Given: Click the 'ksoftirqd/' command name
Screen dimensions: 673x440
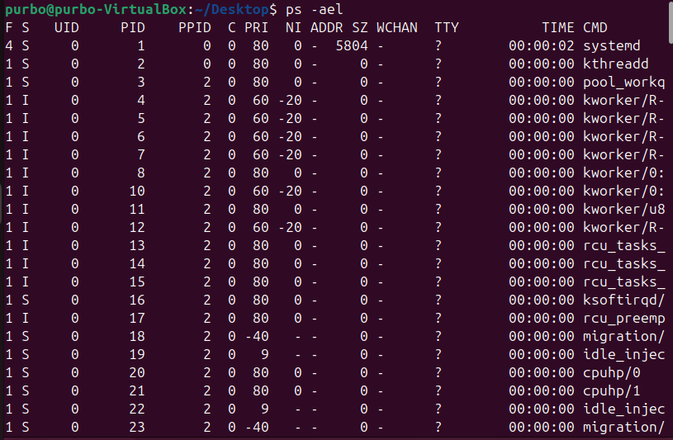Looking at the screenshot, I should pyautogui.click(x=623, y=300).
